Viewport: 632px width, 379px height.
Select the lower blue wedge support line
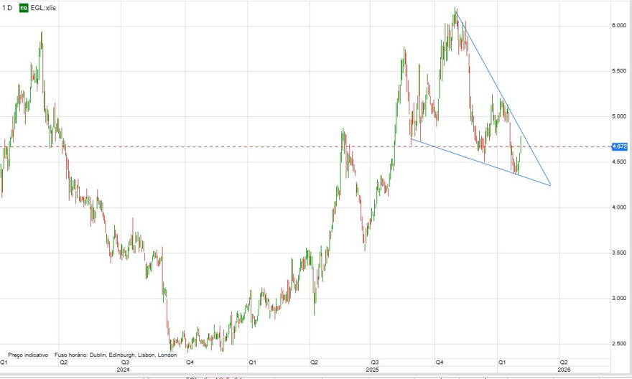(480, 162)
